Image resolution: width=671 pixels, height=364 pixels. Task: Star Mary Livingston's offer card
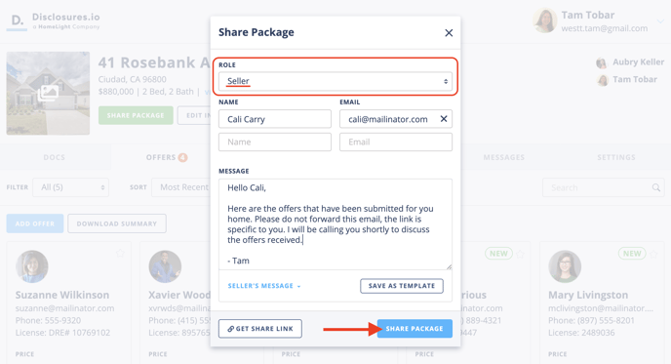[x=653, y=254]
